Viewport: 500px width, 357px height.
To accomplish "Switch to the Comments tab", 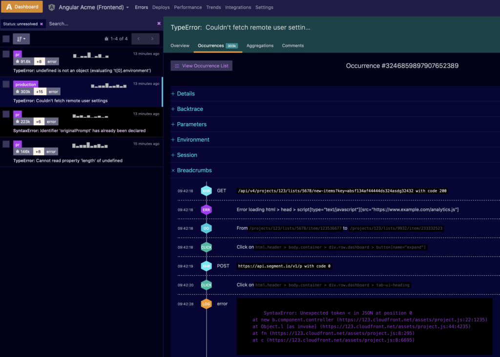I will [x=293, y=45].
